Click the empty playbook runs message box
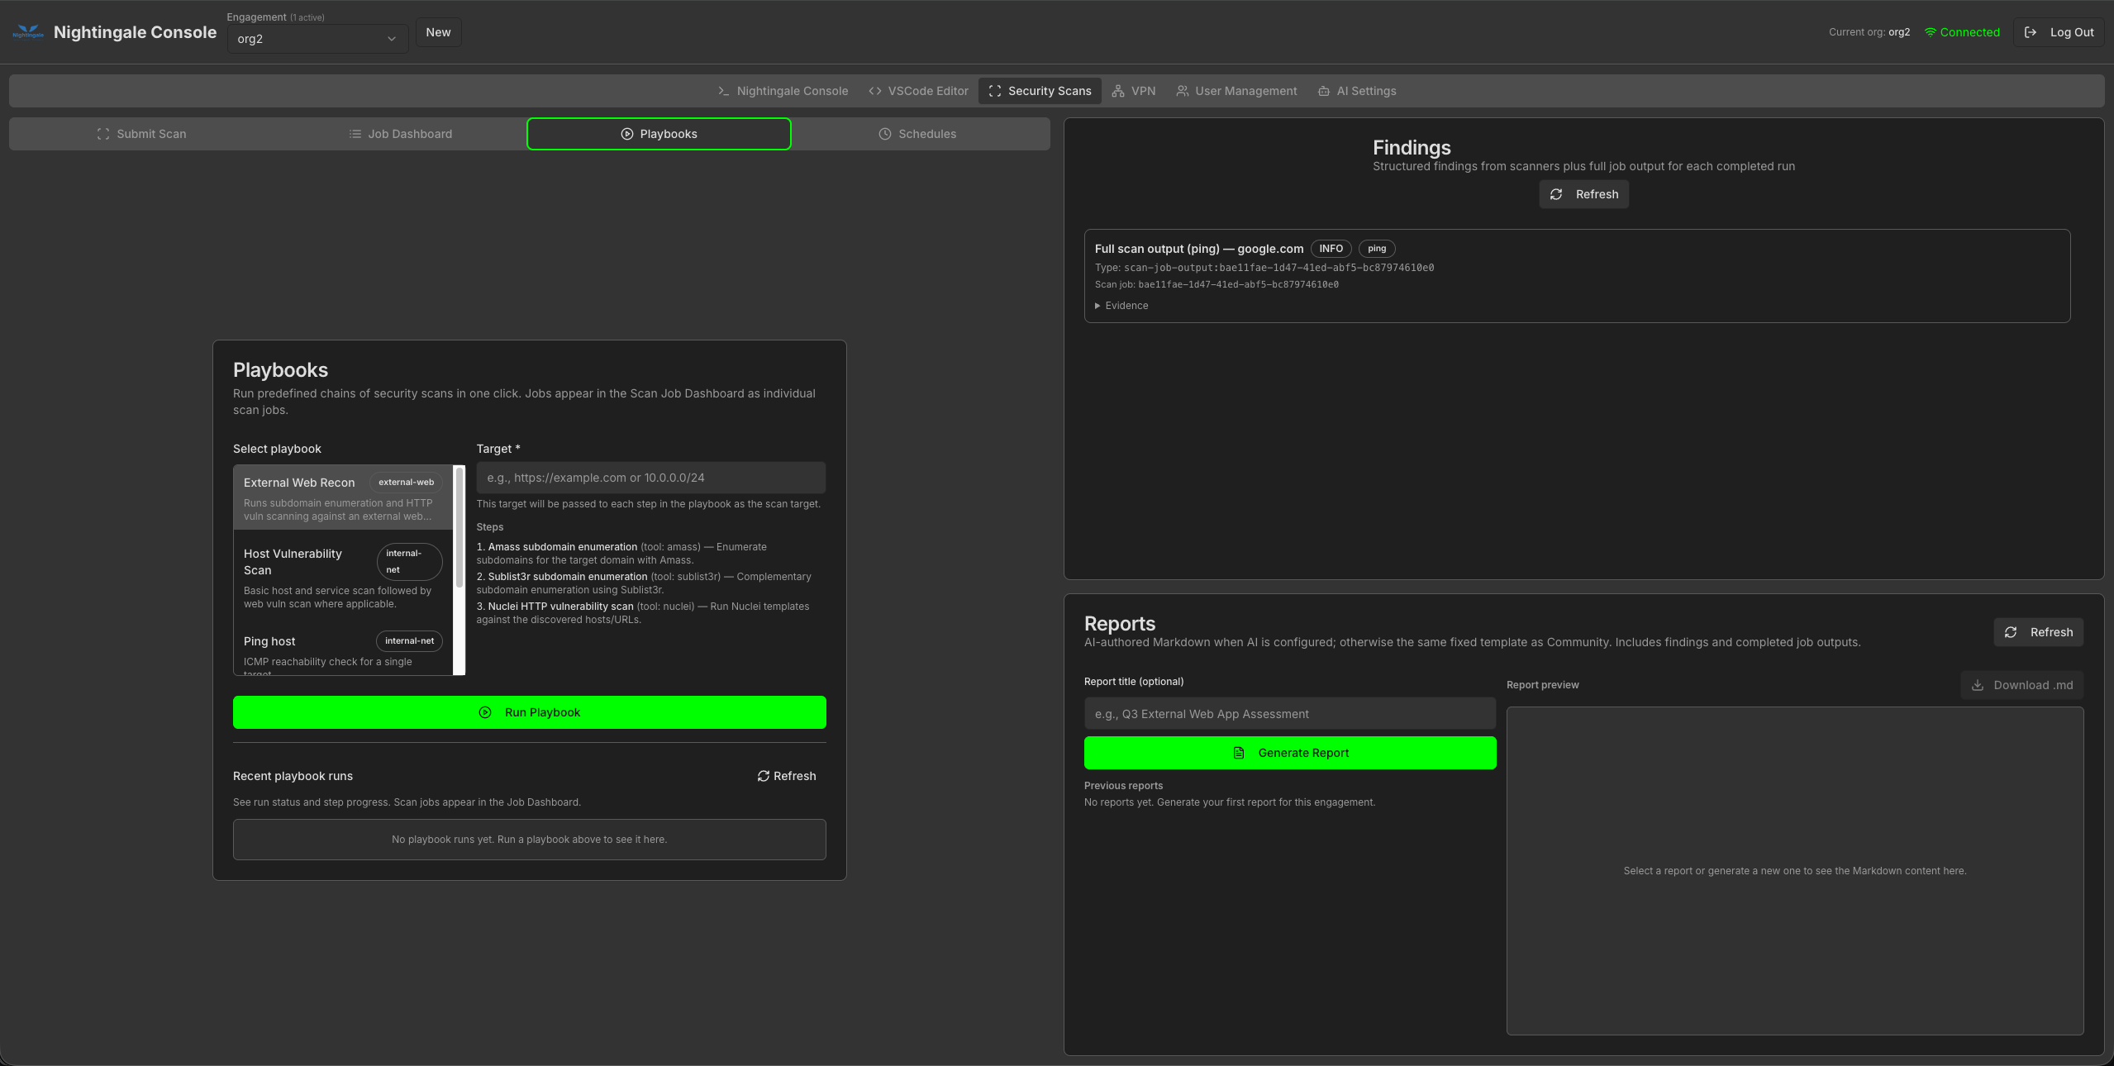2114x1066 pixels. click(529, 840)
